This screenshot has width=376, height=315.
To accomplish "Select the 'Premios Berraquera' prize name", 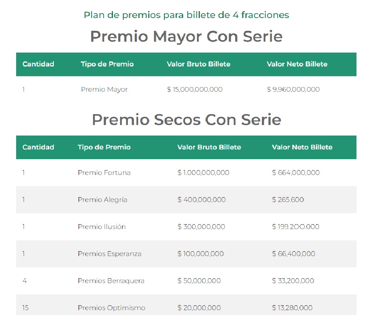I will tap(111, 281).
